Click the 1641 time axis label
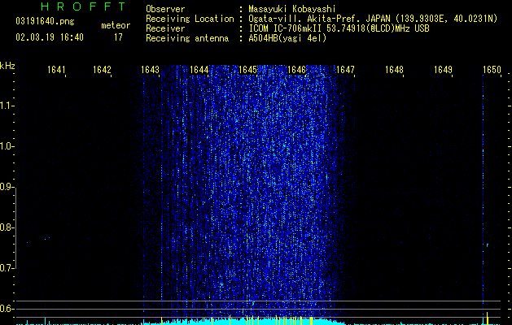 [x=56, y=70]
